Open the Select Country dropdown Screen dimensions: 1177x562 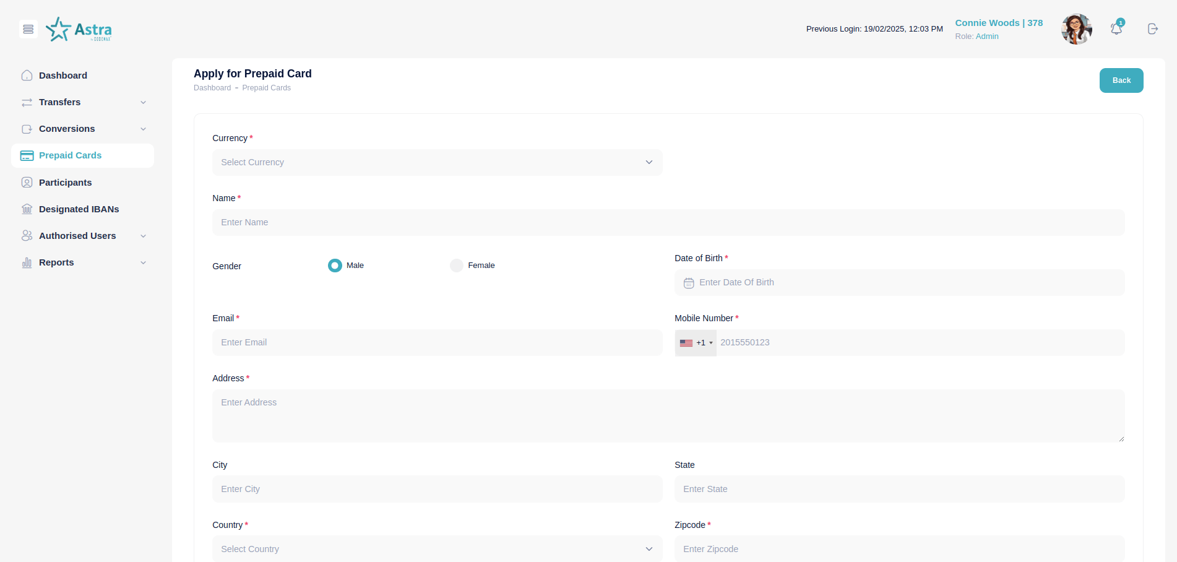pyautogui.click(x=437, y=549)
